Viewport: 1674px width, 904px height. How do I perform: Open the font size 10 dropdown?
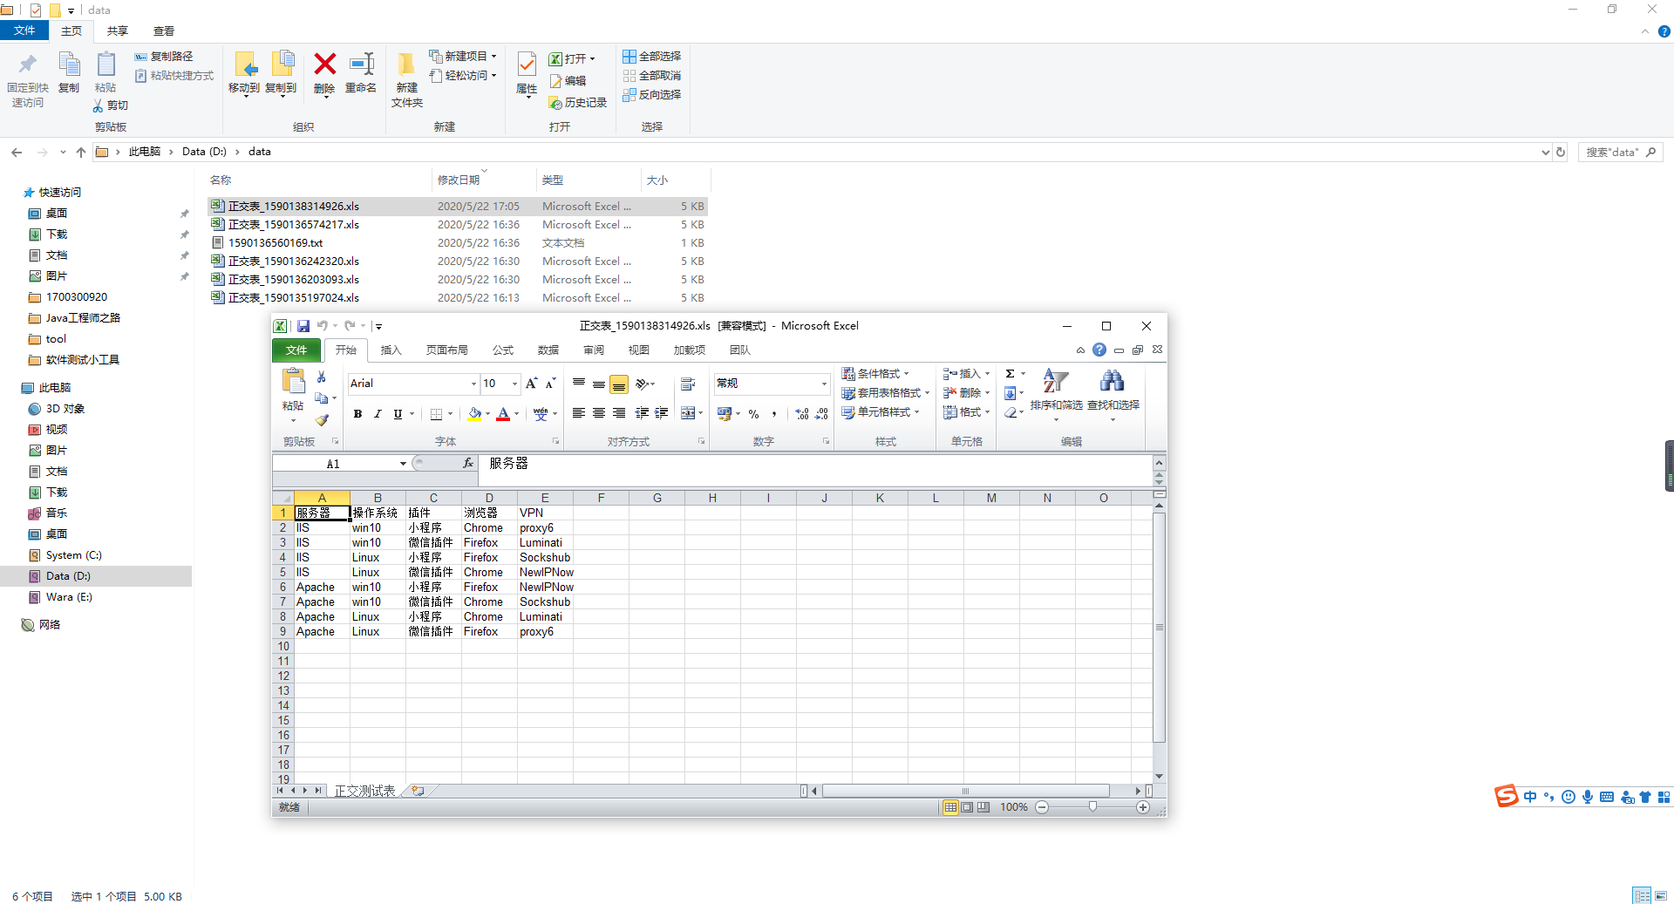point(514,384)
